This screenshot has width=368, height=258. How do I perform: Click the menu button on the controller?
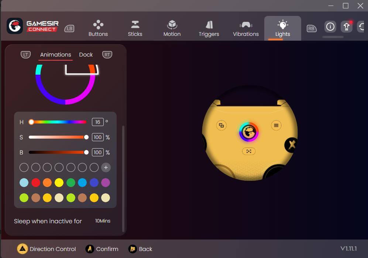pos(276,125)
